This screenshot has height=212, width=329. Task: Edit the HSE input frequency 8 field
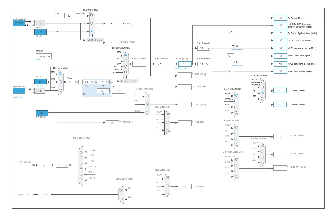point(19,91)
